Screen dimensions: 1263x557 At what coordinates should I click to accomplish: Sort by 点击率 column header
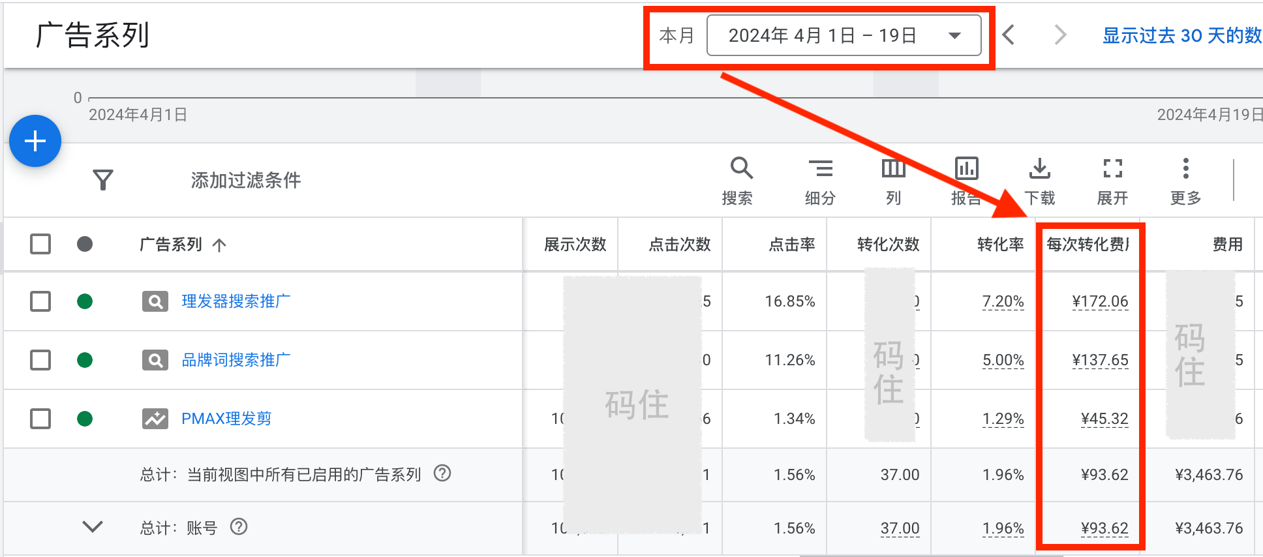tap(791, 245)
